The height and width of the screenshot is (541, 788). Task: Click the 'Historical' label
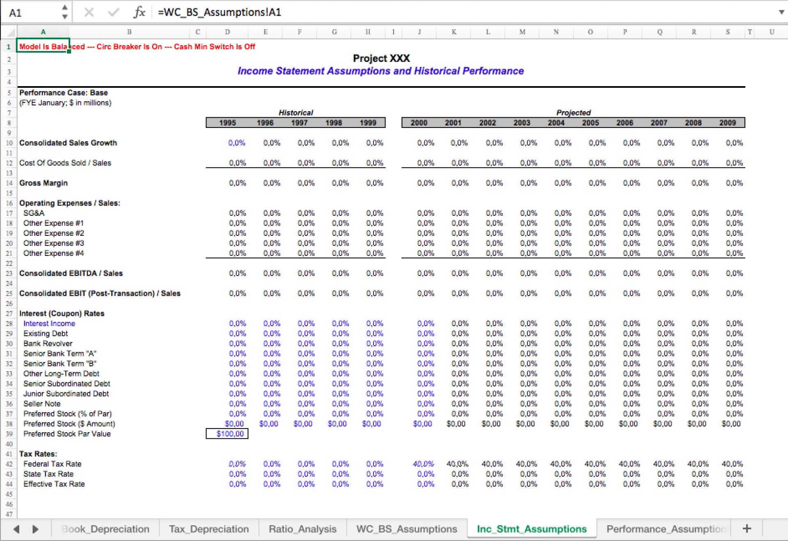pyautogui.click(x=295, y=112)
